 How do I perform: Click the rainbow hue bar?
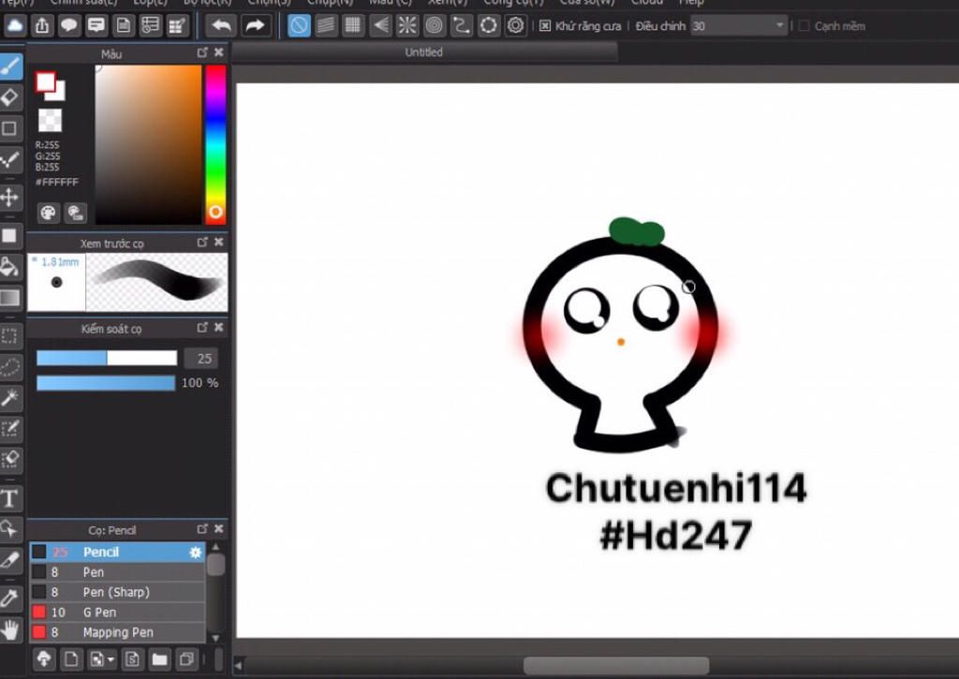215,144
